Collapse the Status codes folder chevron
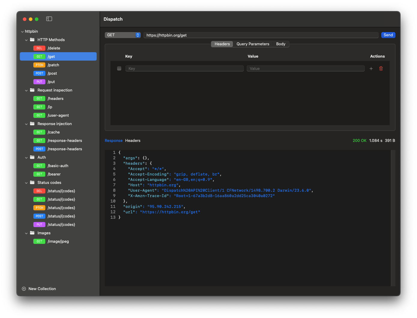 [26, 183]
